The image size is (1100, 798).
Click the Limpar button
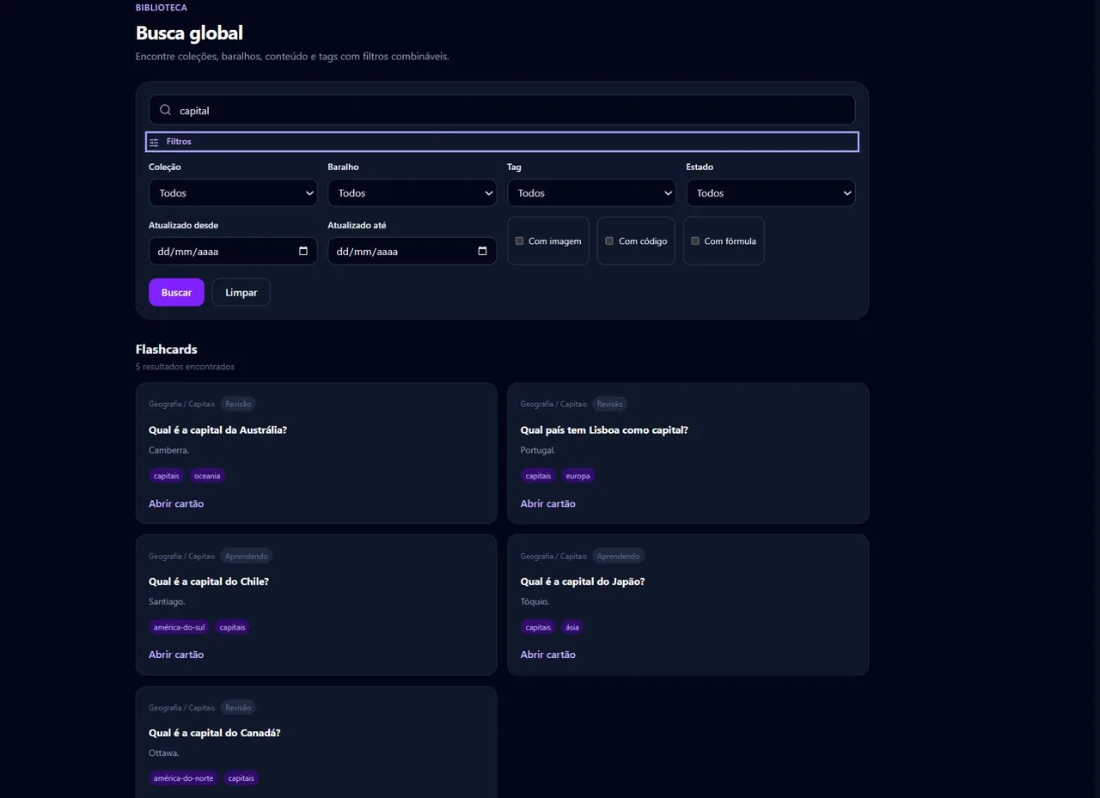point(241,292)
